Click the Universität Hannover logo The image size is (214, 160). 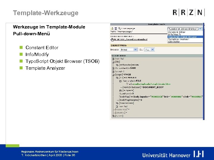(173, 154)
